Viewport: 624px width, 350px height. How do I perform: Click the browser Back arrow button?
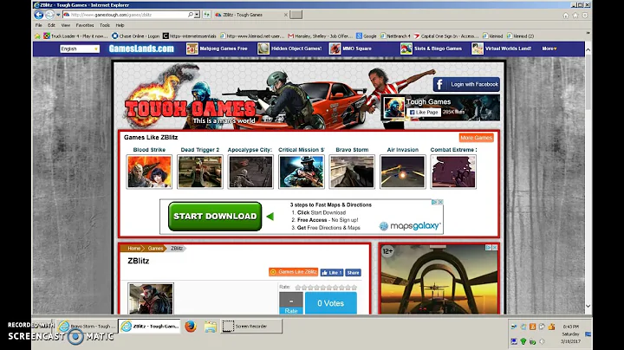[39, 15]
